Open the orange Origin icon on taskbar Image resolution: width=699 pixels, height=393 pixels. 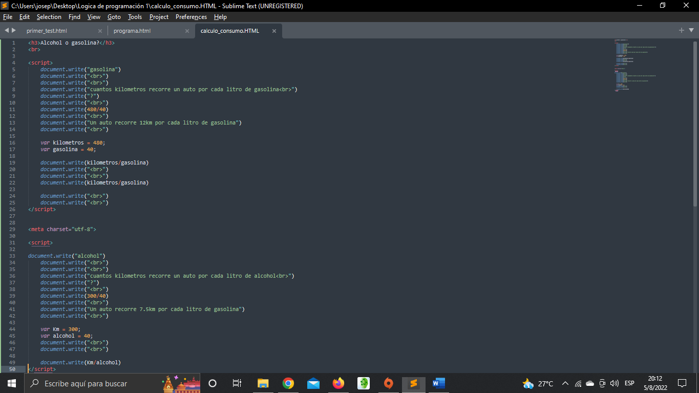(389, 383)
